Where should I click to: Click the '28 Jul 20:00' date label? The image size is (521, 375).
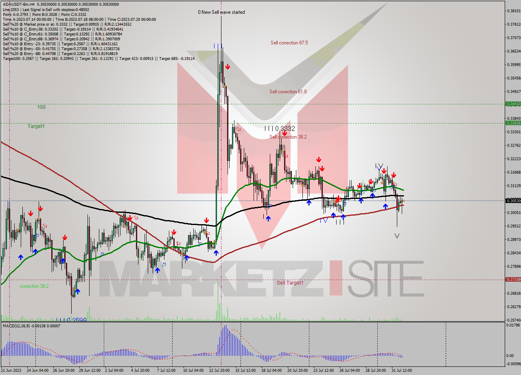[x=376, y=371]
